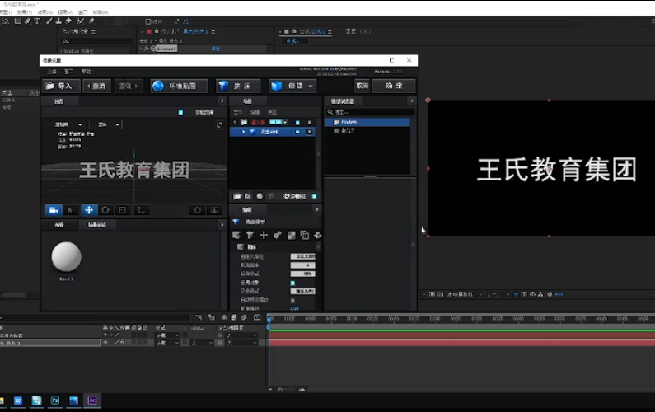Click the monitor display icon in preview toolbar
The width and height of the screenshot is (655, 412).
click(x=214, y=210)
